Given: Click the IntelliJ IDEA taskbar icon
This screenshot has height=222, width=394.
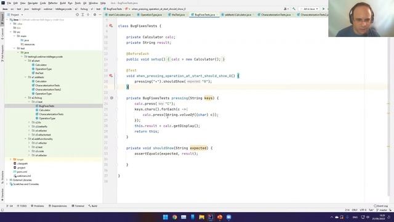Looking at the screenshot, I should click(211, 217).
